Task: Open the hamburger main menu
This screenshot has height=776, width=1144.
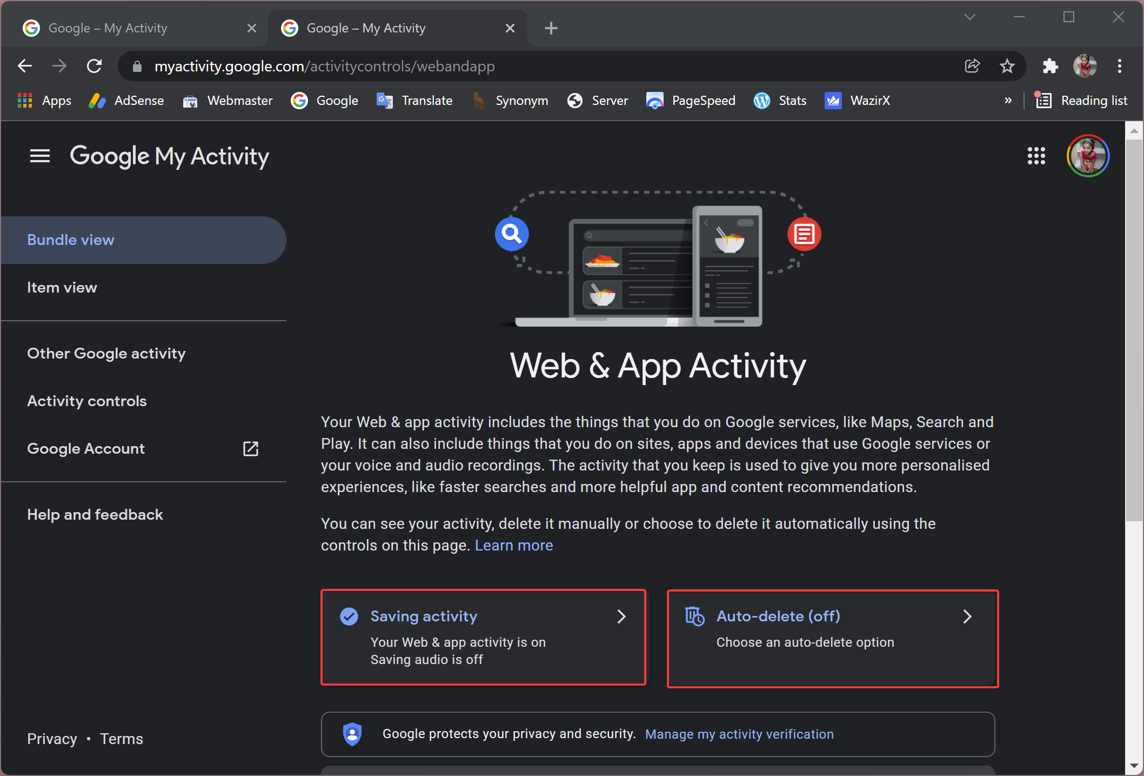Action: (40, 156)
